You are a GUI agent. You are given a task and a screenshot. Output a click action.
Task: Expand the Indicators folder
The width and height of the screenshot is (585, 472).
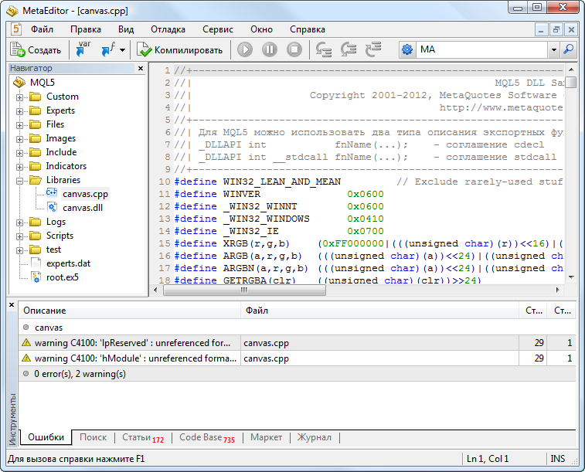[x=20, y=167]
